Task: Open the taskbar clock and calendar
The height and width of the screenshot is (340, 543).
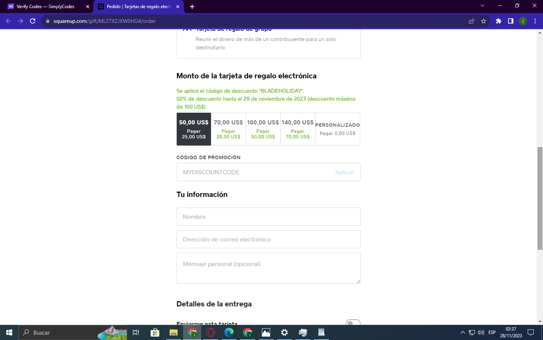Action: click(x=511, y=332)
